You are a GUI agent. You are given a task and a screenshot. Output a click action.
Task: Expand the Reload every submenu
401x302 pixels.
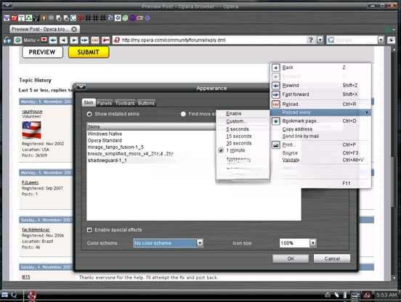tap(320, 113)
